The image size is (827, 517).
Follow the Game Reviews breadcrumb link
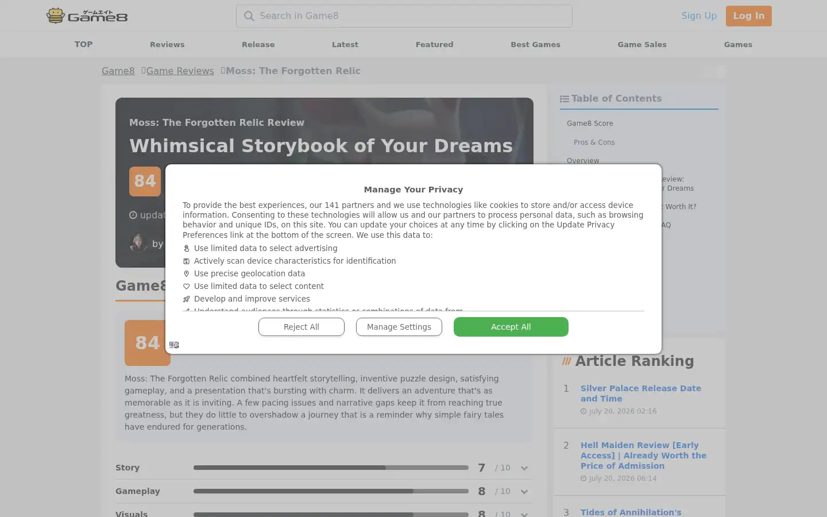coord(180,71)
